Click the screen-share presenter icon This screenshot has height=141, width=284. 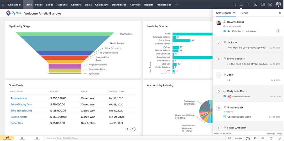[x=230, y=138]
